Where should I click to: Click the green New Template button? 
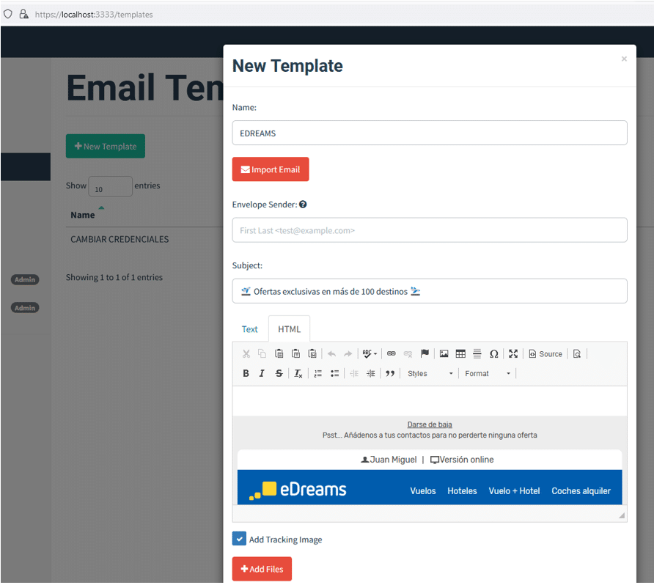click(x=106, y=146)
